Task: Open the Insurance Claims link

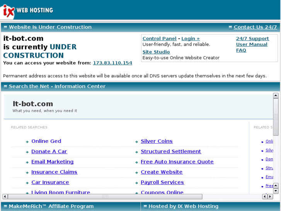Action: point(54,172)
